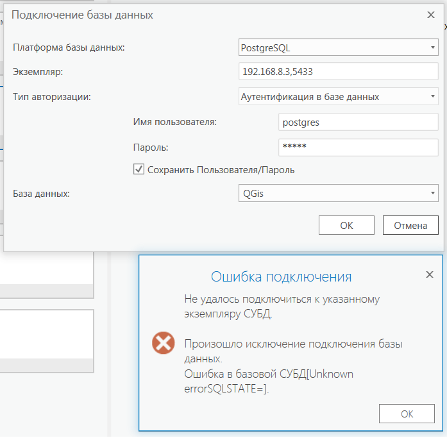
Task: Click the username field containing postgres
Action: click(x=358, y=122)
